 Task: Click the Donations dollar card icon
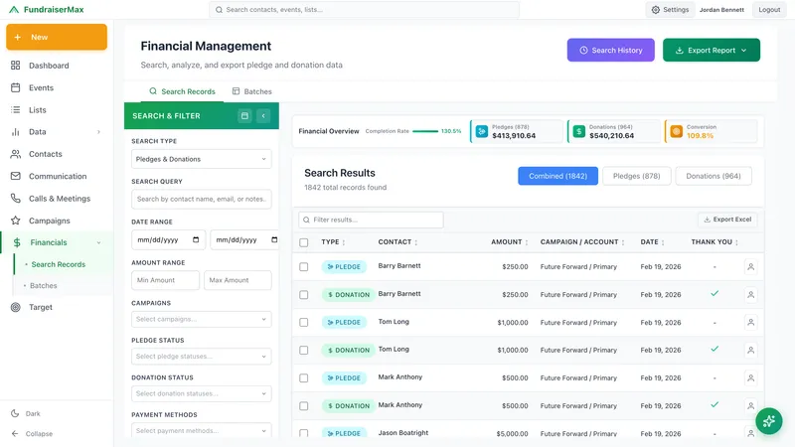point(579,132)
